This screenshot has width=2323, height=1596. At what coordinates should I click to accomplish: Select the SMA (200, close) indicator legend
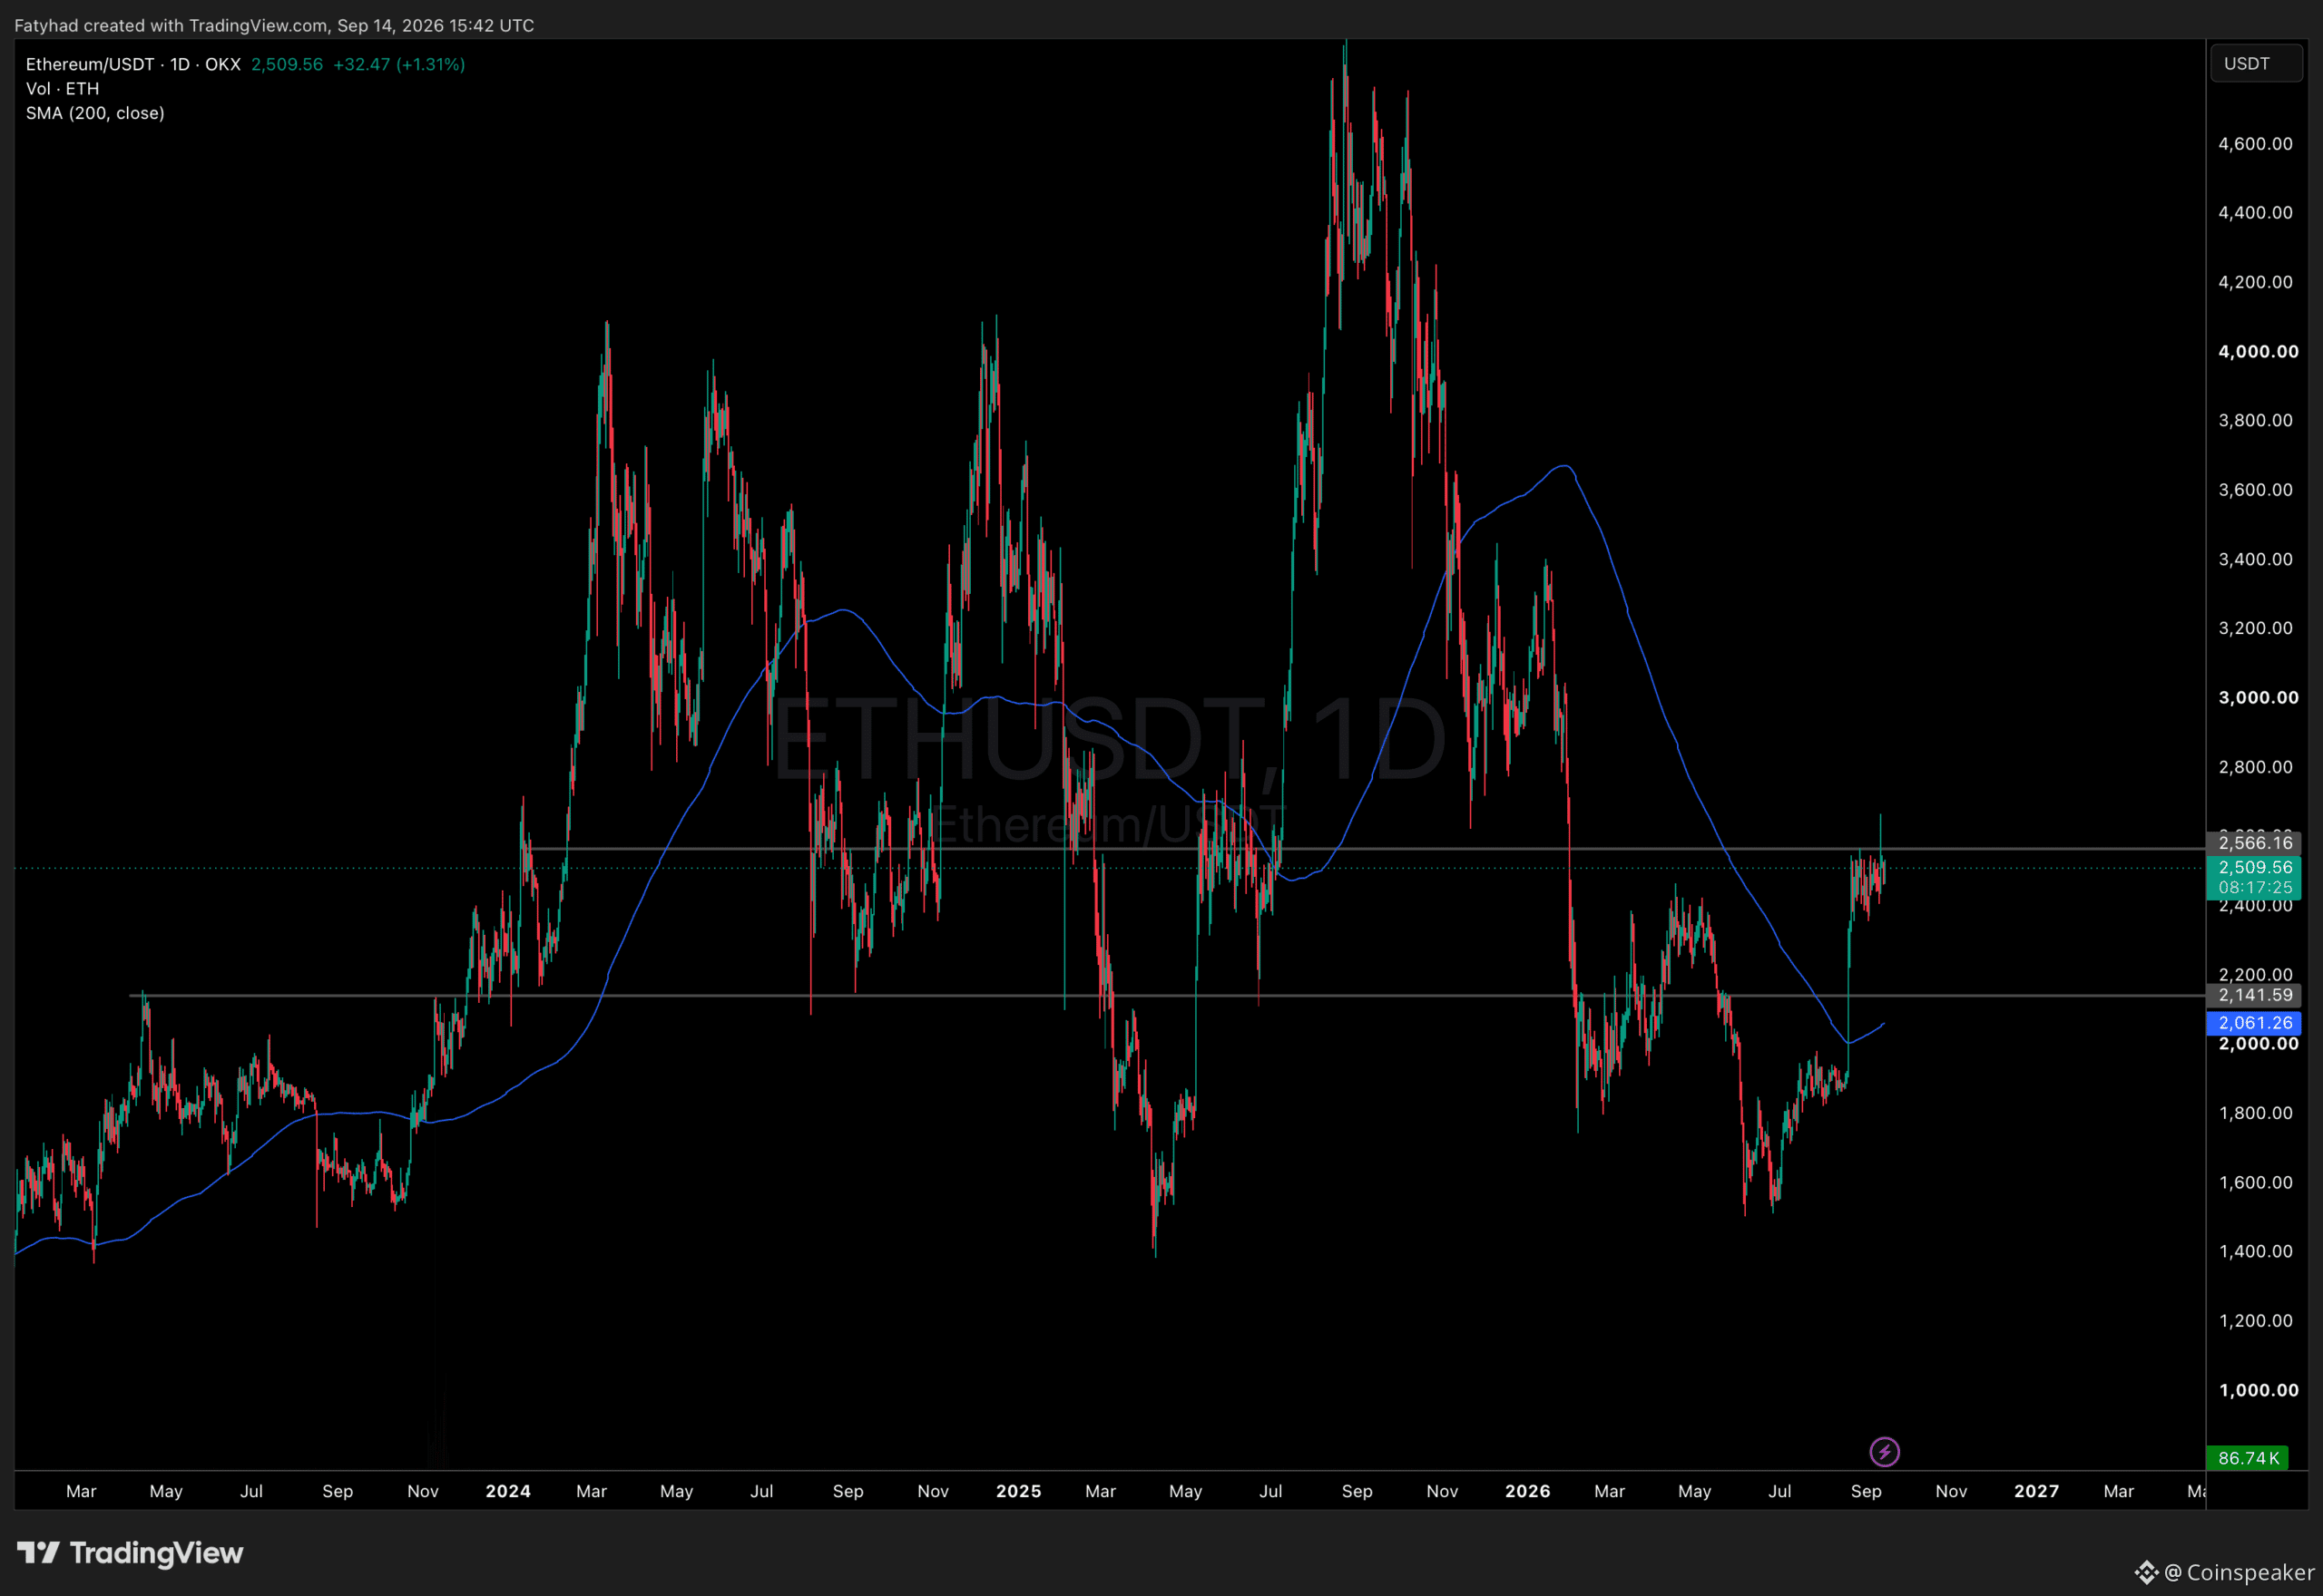tap(95, 113)
